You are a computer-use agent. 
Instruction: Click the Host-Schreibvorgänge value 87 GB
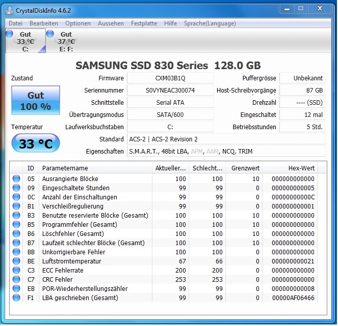tap(302, 91)
